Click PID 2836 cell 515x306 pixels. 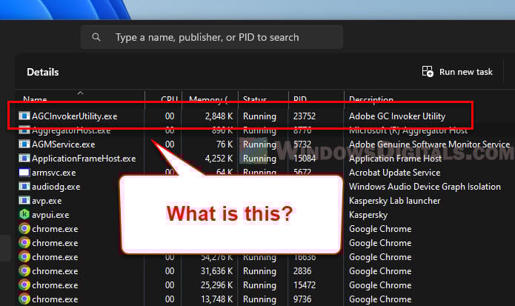click(x=302, y=271)
